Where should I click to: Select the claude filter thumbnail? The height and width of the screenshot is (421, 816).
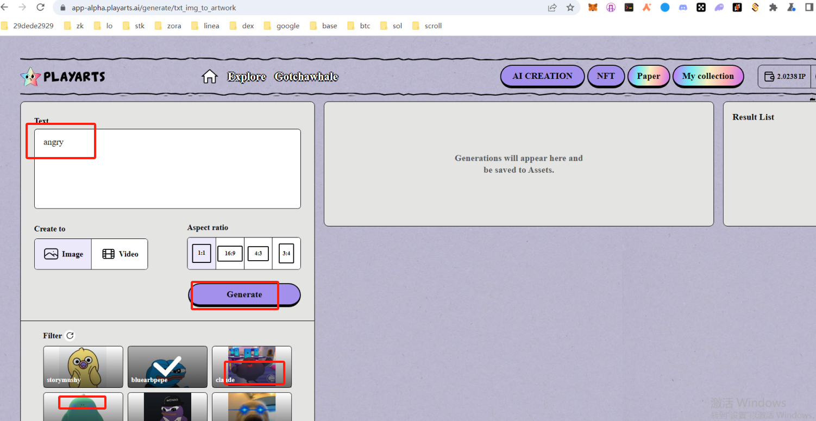pyautogui.click(x=252, y=367)
